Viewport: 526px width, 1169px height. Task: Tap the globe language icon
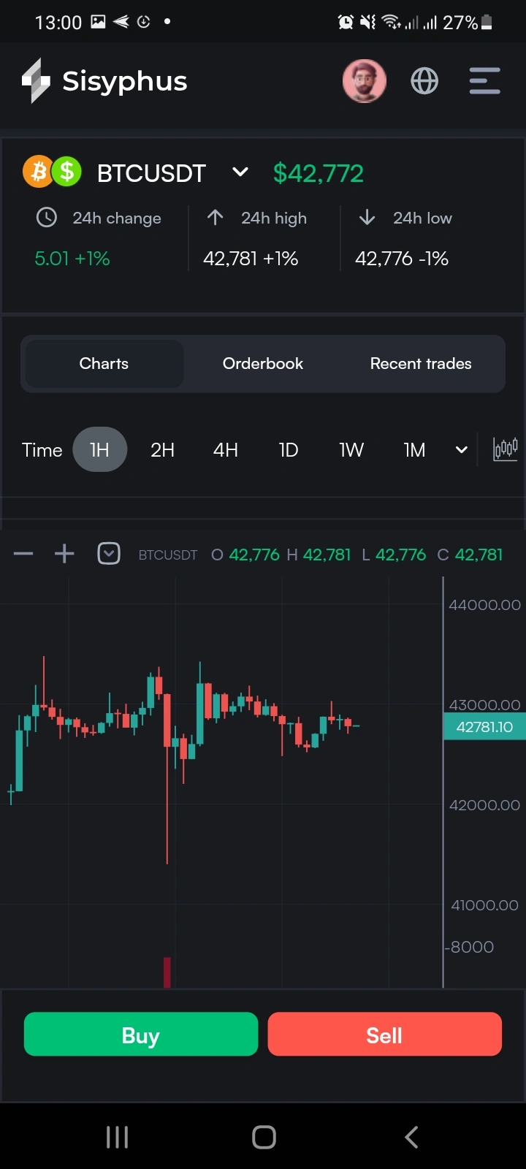click(x=424, y=81)
